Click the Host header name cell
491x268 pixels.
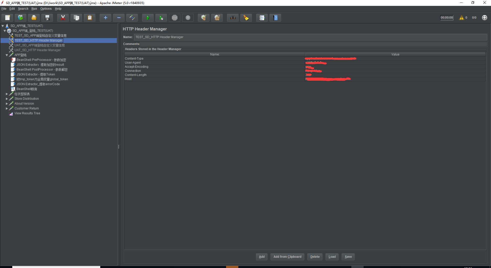point(215,79)
